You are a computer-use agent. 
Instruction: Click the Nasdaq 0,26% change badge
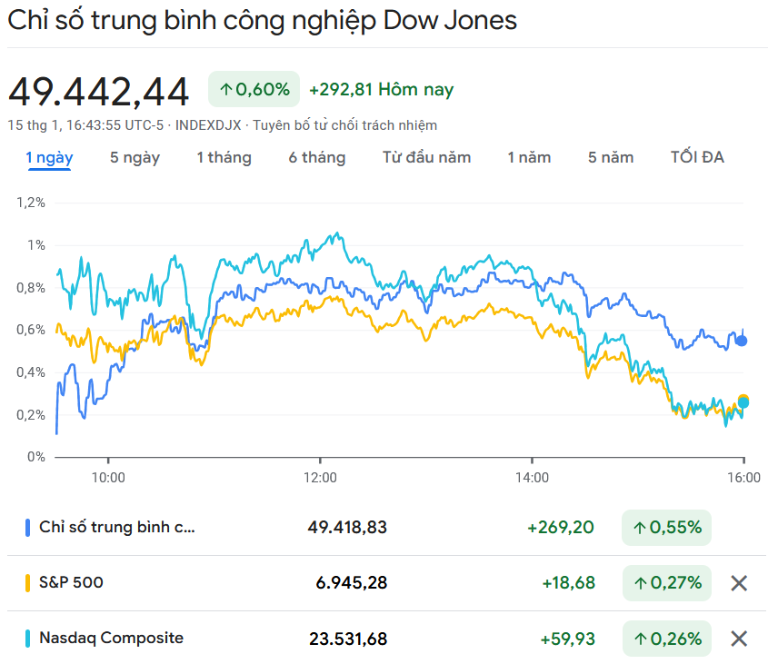click(x=666, y=639)
